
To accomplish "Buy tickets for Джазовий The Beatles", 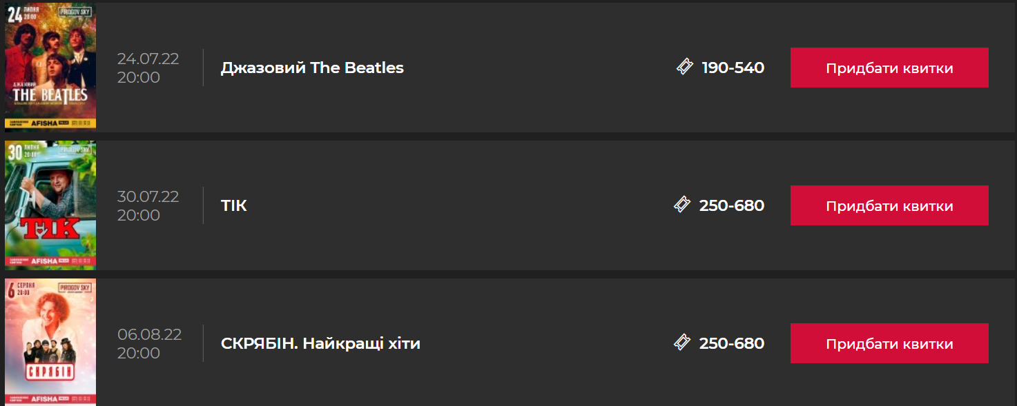I will 889,68.
